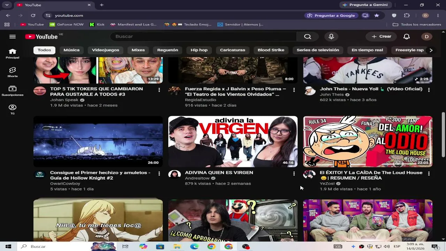
Task: Open File Explorer from the taskbar
Action: pos(177,246)
